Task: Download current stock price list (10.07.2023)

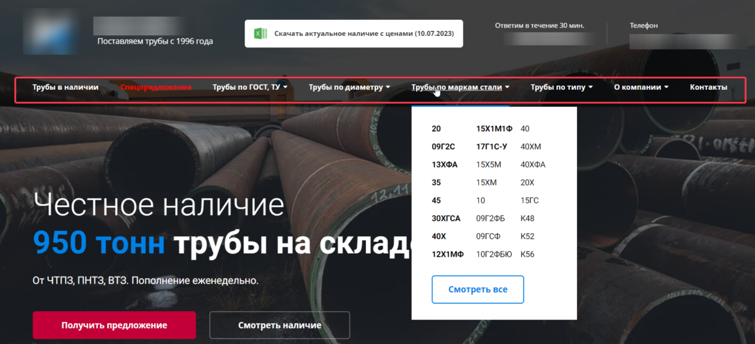Action: click(354, 33)
